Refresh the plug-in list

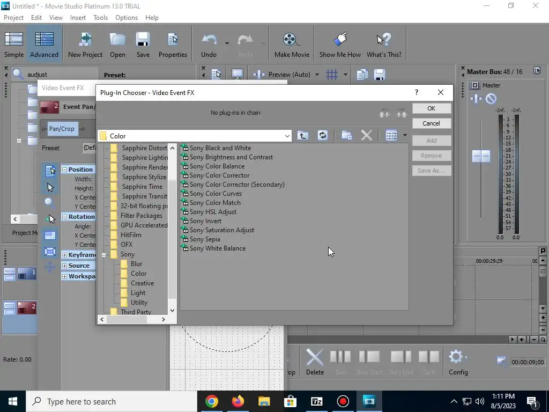tap(322, 136)
